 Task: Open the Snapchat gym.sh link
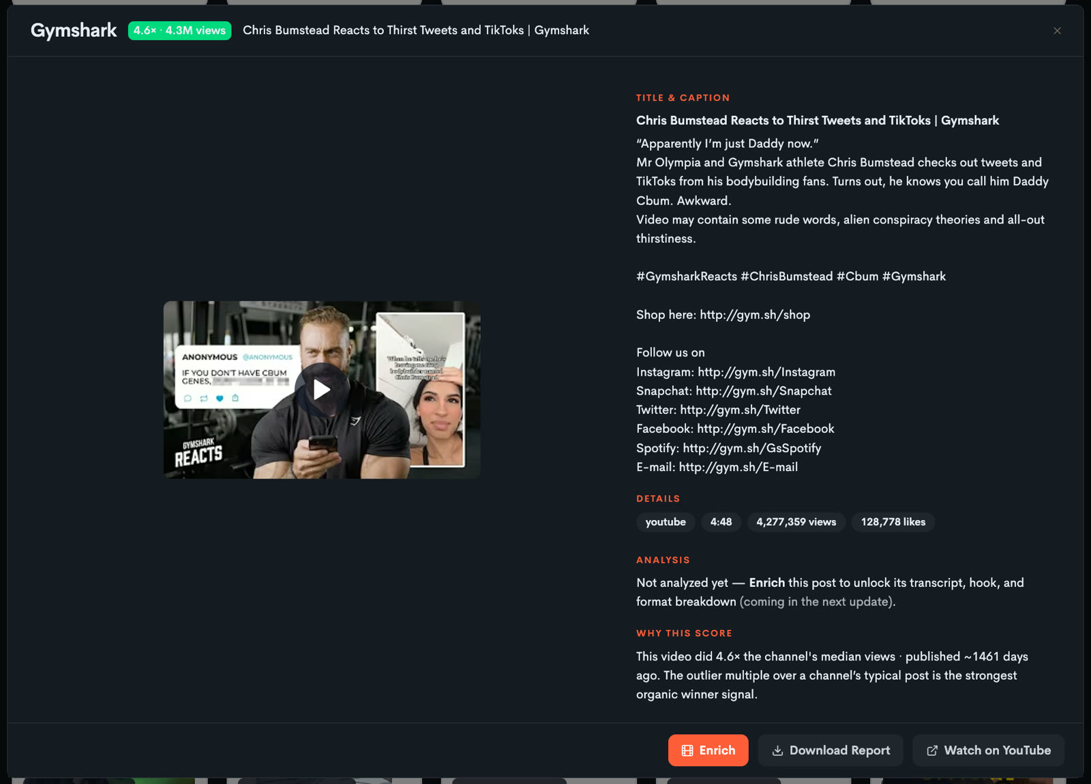tap(764, 391)
